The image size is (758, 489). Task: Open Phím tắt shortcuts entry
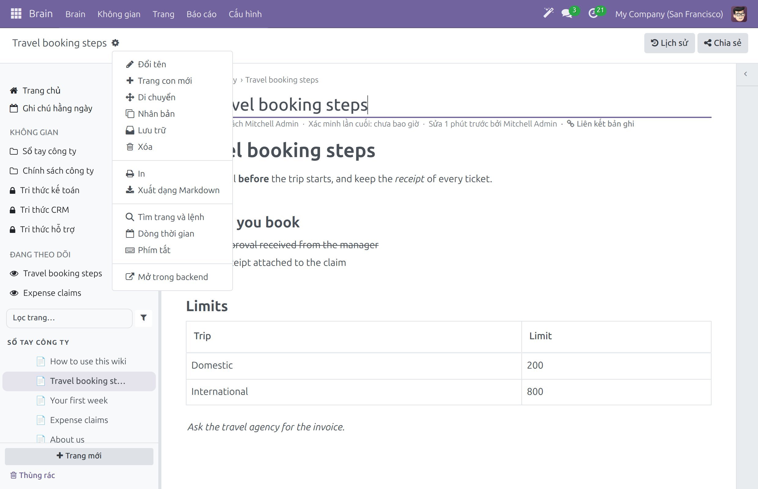(x=172, y=250)
